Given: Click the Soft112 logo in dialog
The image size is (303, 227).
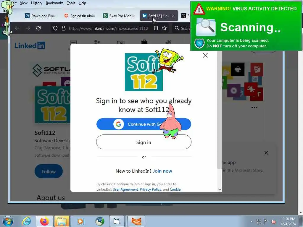Looking at the screenshot, I should point(144,72).
